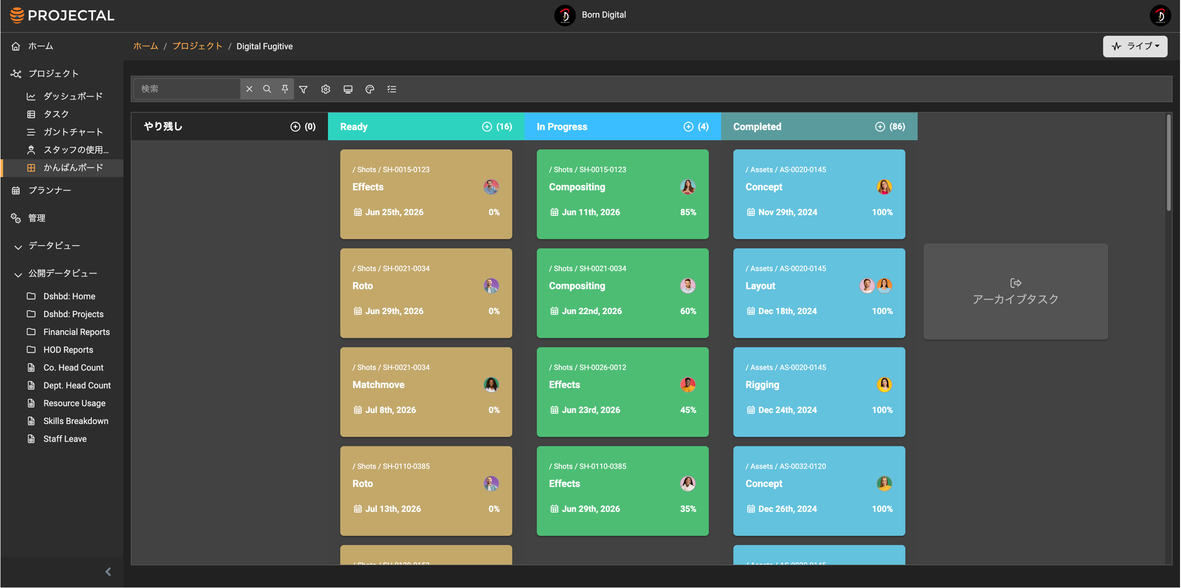This screenshot has height=588, width=1181.
Task: Open the Layout task card
Action: point(819,293)
